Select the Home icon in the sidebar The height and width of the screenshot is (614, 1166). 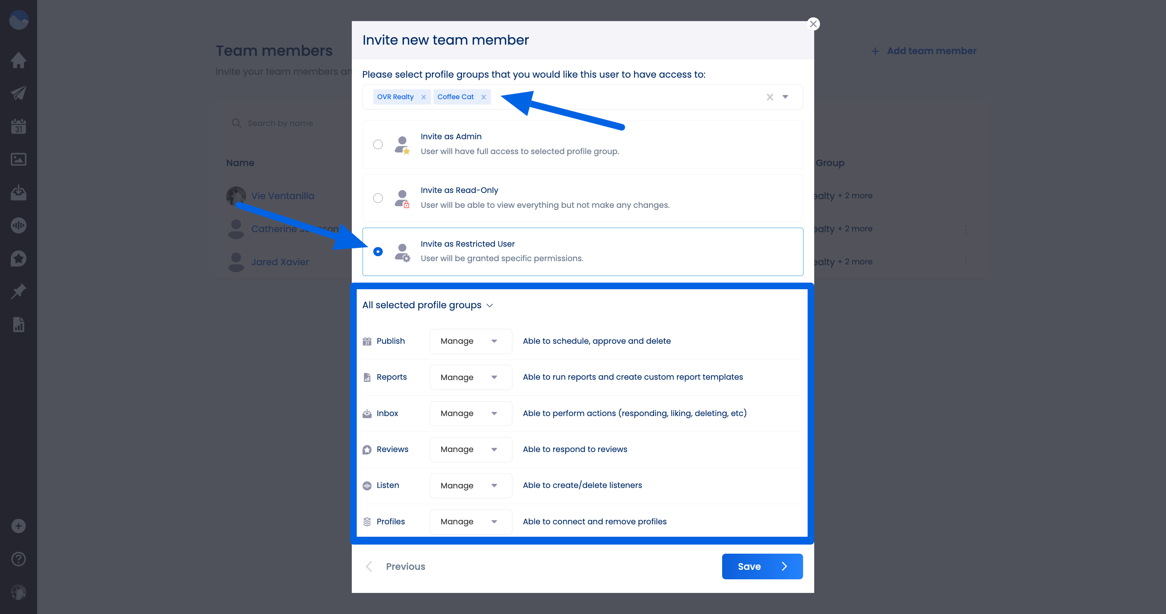(18, 60)
